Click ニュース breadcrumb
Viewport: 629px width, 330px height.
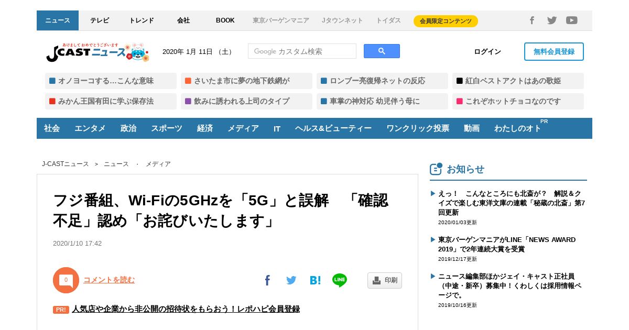(116, 164)
